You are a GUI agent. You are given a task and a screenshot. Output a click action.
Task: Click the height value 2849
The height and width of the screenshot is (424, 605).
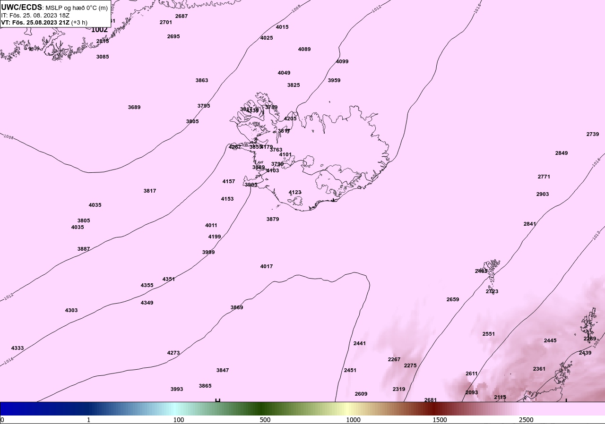tap(562, 153)
